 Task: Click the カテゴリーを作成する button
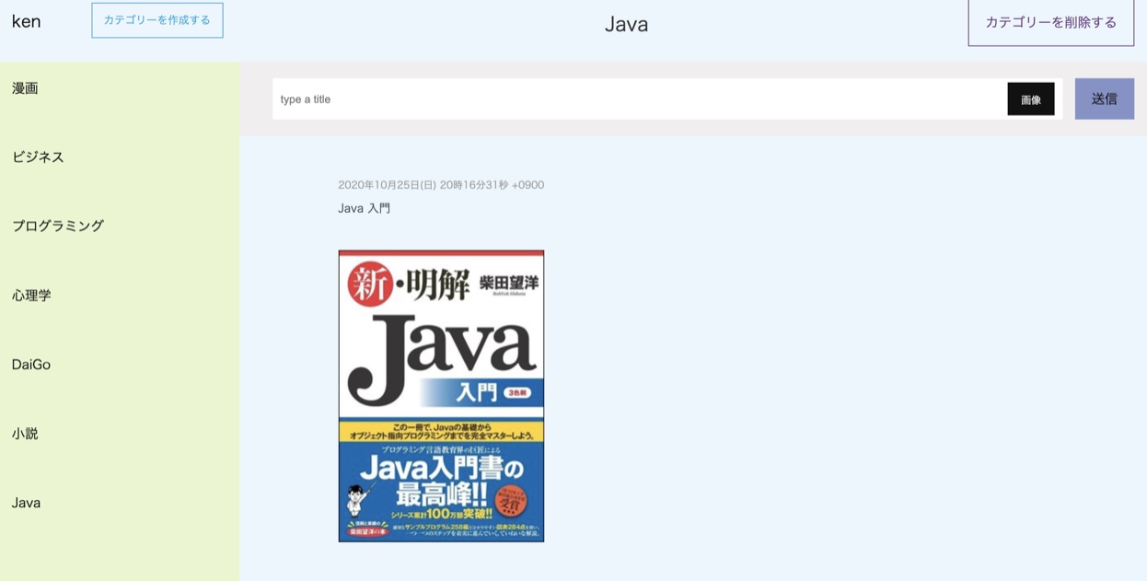click(157, 20)
